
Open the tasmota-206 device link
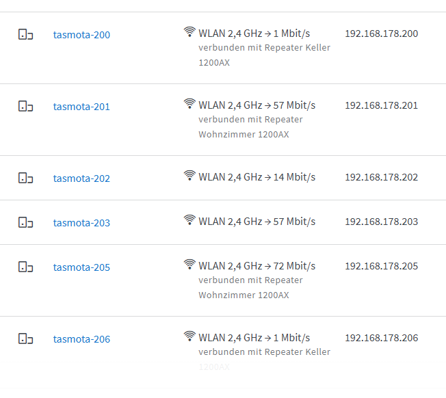[81, 339]
